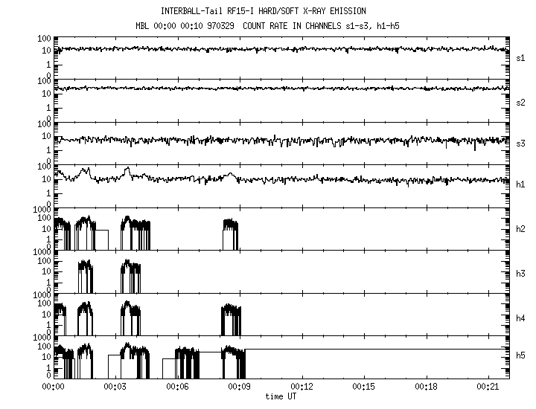Click the long flat line in h5 panel
The image size is (536, 409).
pos(372,349)
